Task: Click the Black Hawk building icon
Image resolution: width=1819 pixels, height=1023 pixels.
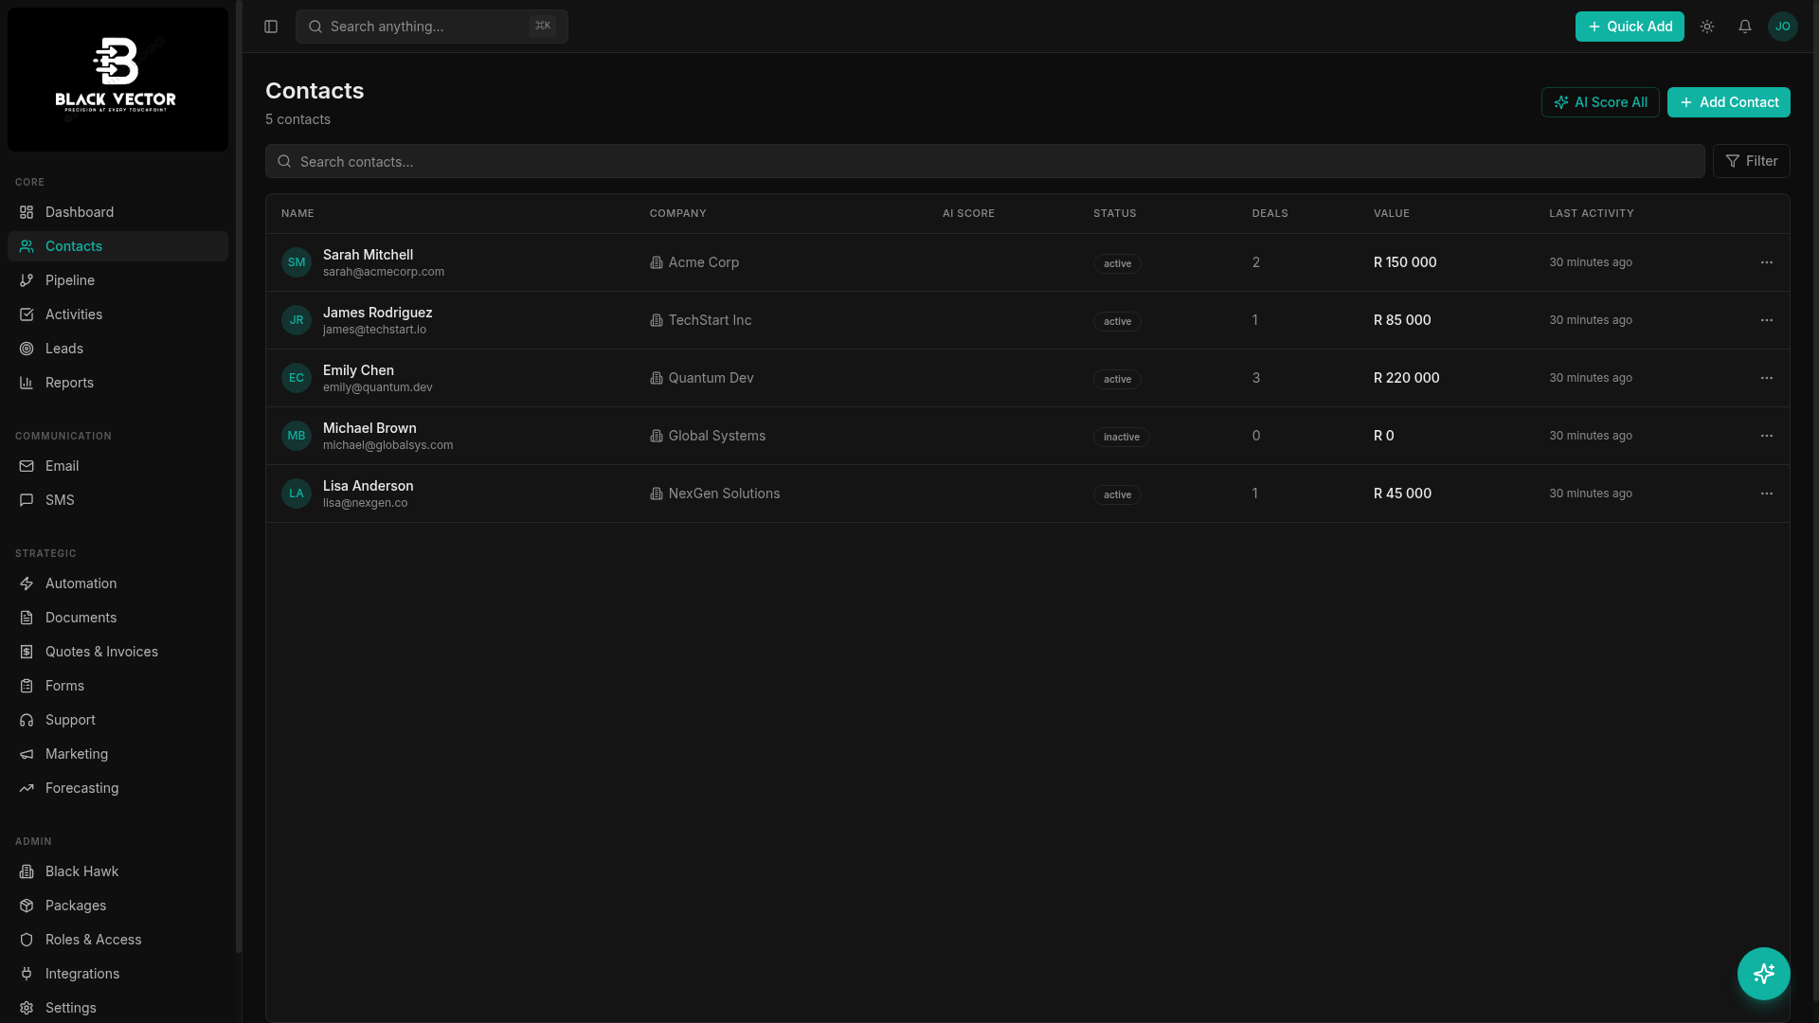Action: click(x=27, y=871)
